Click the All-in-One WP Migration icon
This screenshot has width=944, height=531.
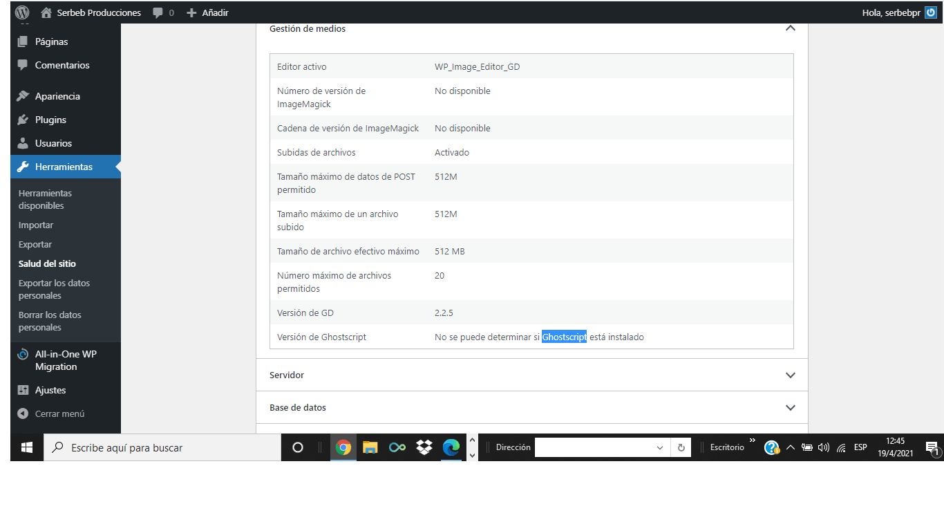pyautogui.click(x=23, y=354)
